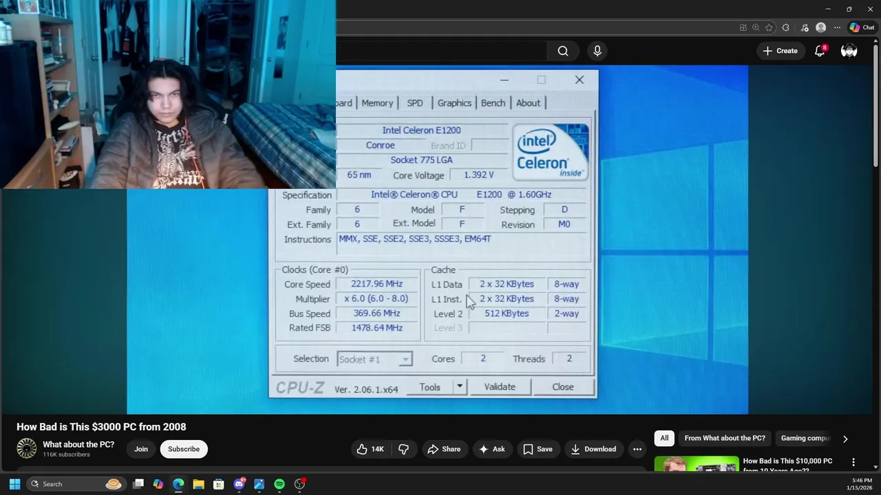This screenshot has height=495, width=881.
Task: Click the Validate button in CPU-Z
Action: coord(500,387)
